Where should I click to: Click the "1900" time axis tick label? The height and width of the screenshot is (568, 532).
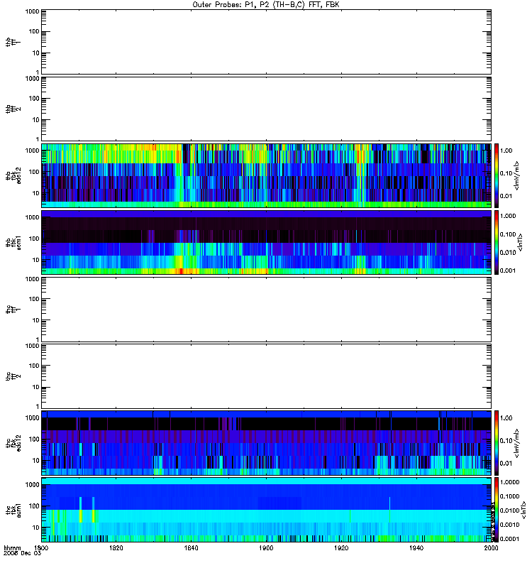pyautogui.click(x=266, y=547)
